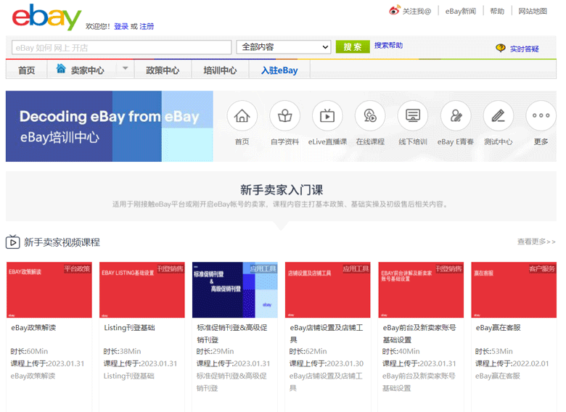Click the house icon beside 卖家中心

(x=61, y=69)
